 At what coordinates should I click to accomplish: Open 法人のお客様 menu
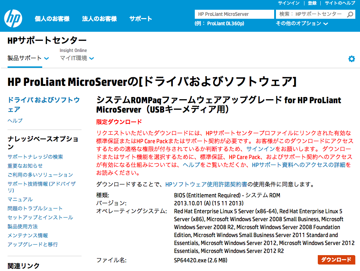pyautogui.click(x=99, y=19)
